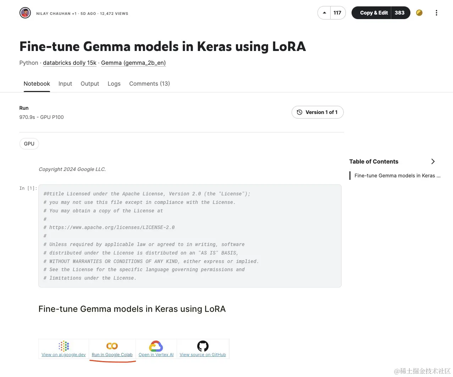Select the GitHub icon to view source

203,346
